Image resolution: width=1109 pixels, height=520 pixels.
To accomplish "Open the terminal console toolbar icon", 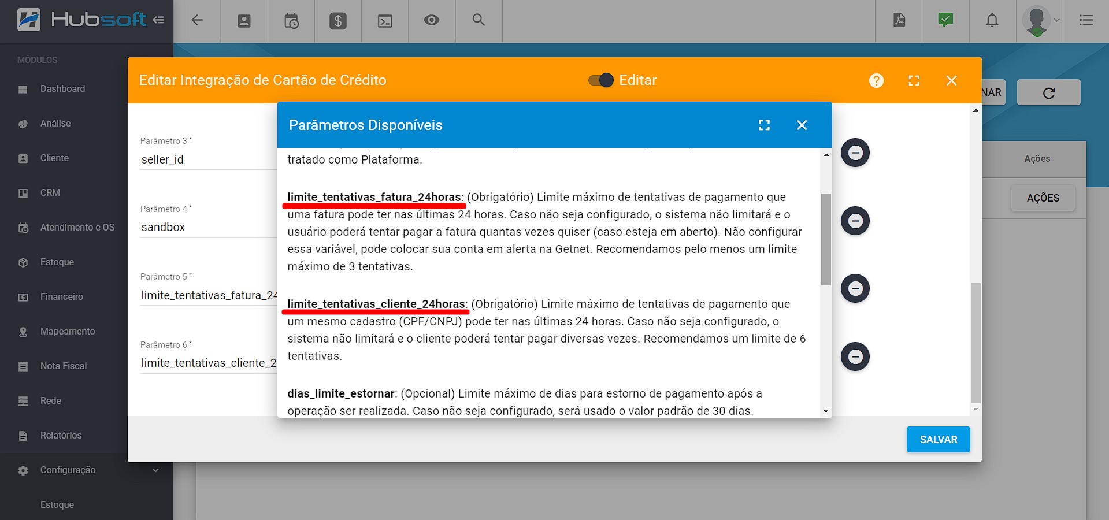I will tap(385, 21).
